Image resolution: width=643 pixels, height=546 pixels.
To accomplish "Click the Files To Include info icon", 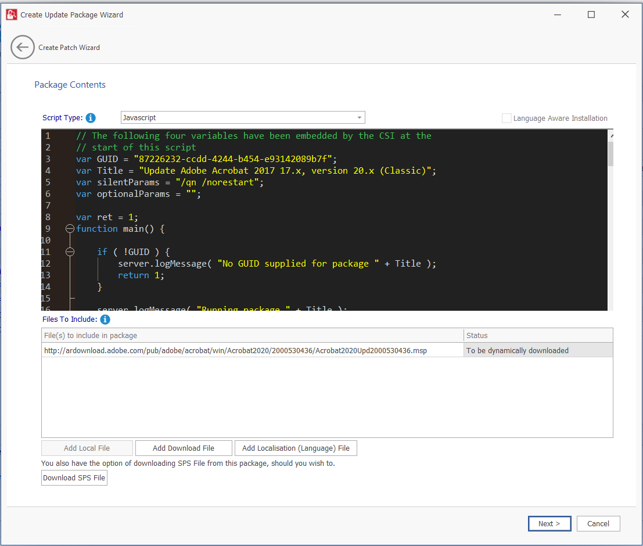I will 105,319.
